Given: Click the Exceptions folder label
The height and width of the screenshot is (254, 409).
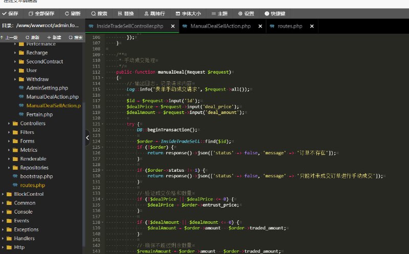Looking at the screenshot, I should (27, 229).
